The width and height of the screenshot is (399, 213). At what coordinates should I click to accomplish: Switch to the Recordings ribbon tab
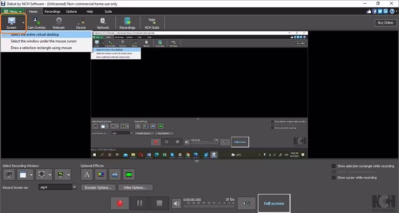click(52, 12)
